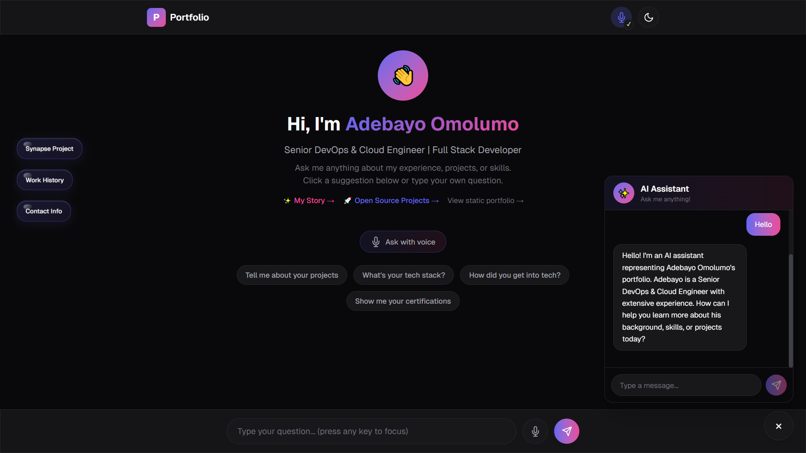Viewport: 806px width, 453px height.
Task: Open the My Story link
Action: (309, 200)
